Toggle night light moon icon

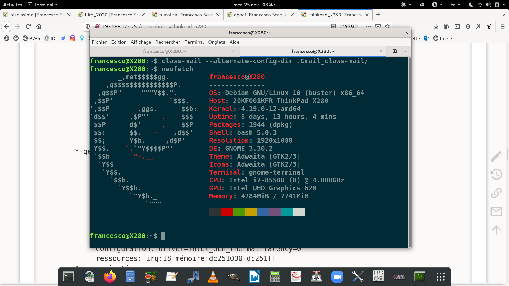[471, 5]
